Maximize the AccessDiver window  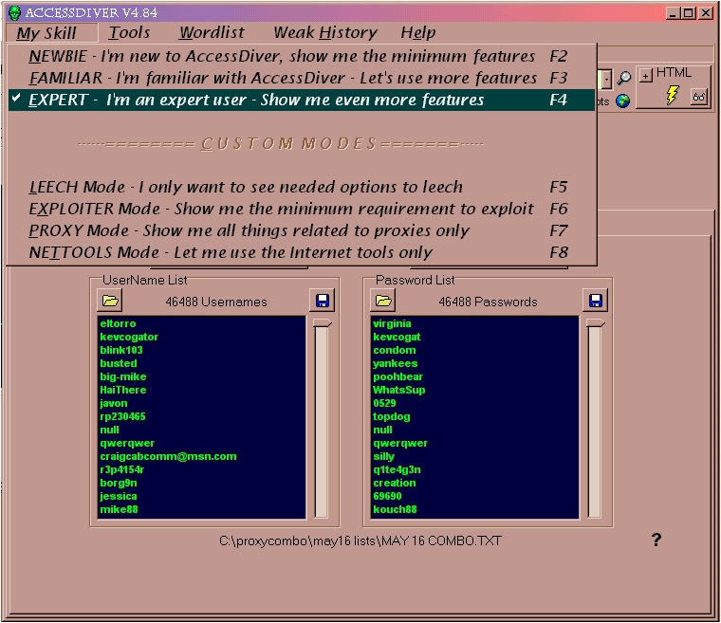click(x=689, y=13)
